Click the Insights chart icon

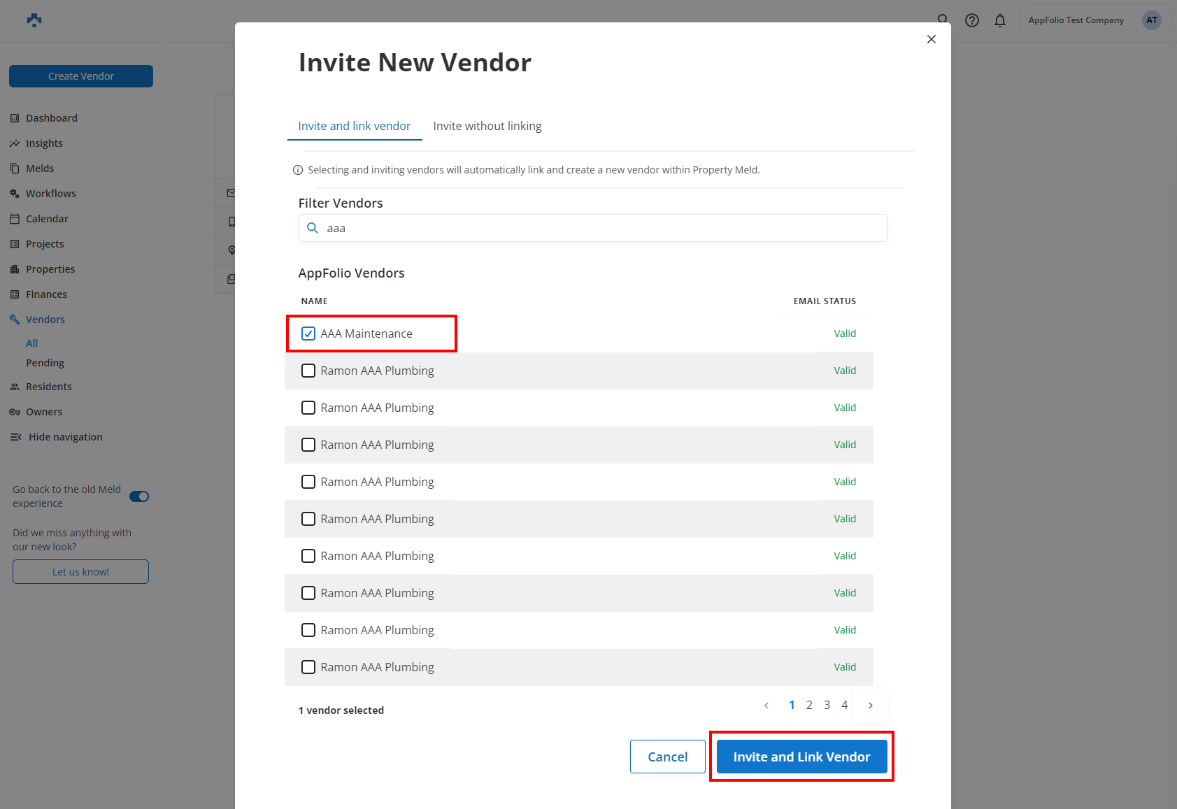tap(15, 143)
